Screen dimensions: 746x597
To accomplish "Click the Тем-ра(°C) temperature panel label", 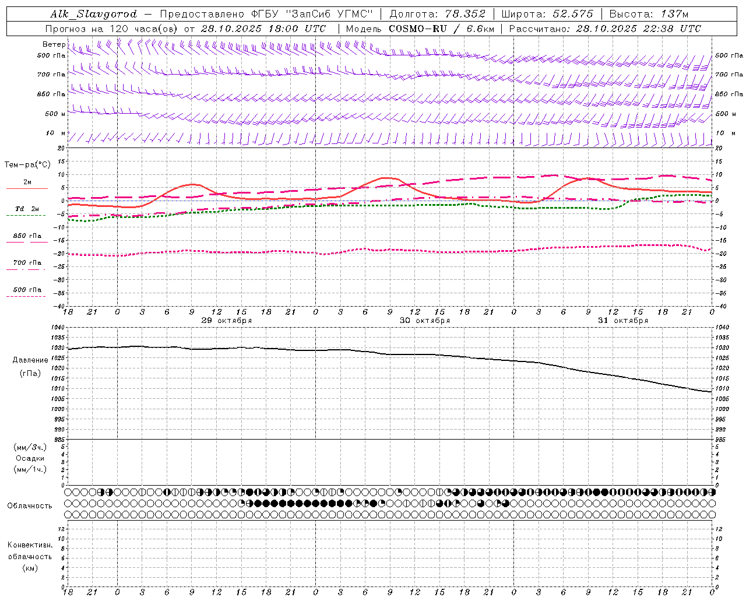I will tap(27, 165).
